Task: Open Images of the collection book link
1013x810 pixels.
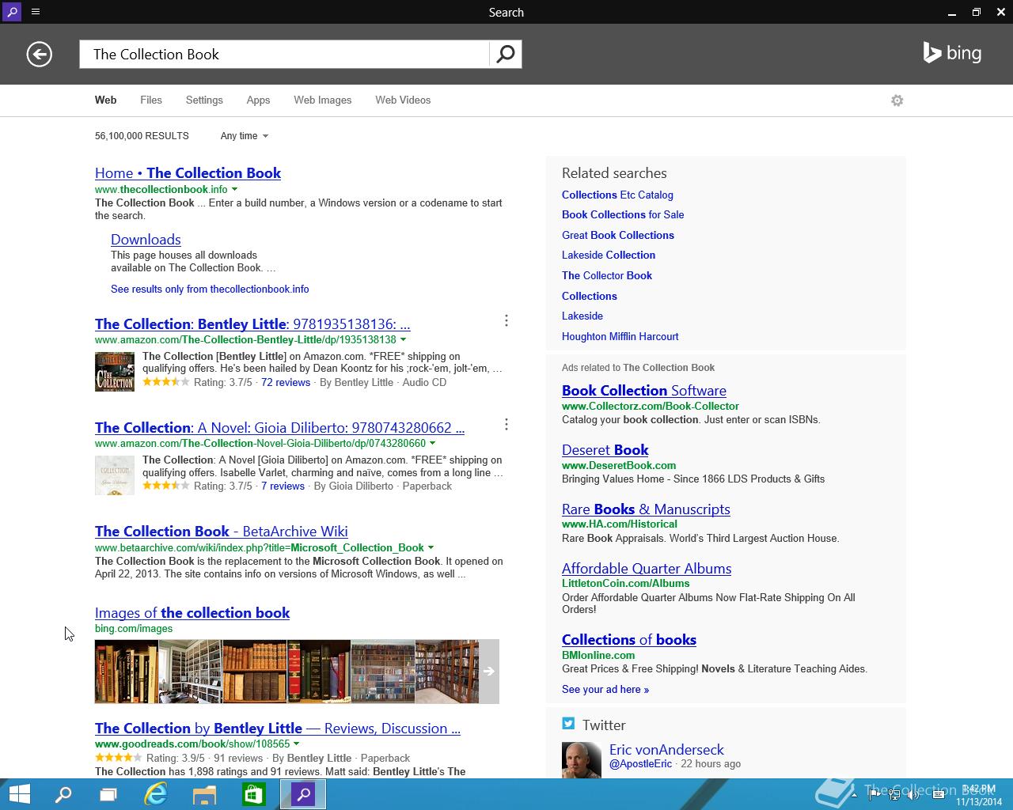Action: pos(192,613)
